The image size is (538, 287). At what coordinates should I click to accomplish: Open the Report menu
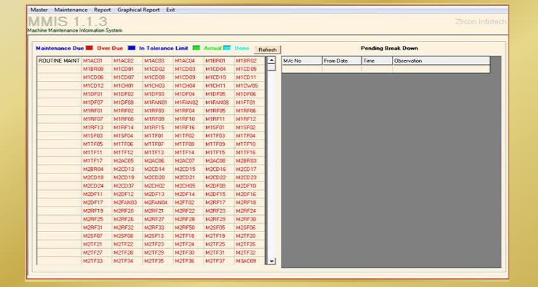click(x=102, y=10)
